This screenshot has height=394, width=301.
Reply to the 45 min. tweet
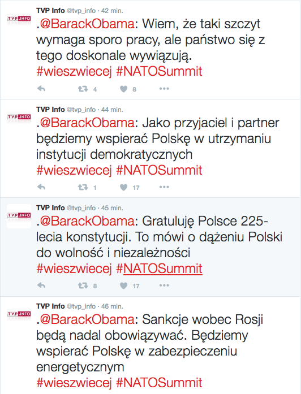pyautogui.click(x=41, y=285)
